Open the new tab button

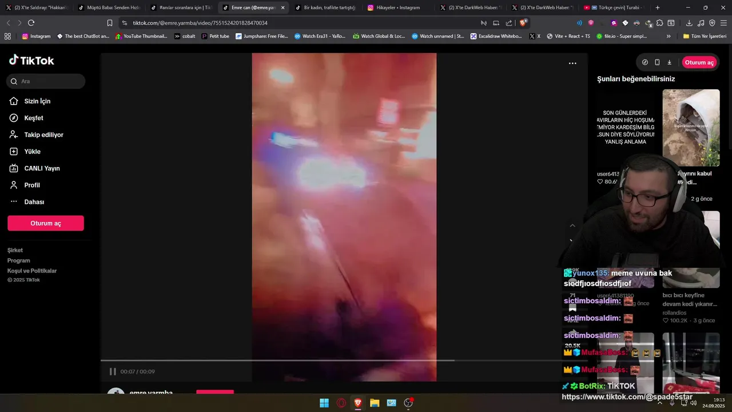coord(658,7)
